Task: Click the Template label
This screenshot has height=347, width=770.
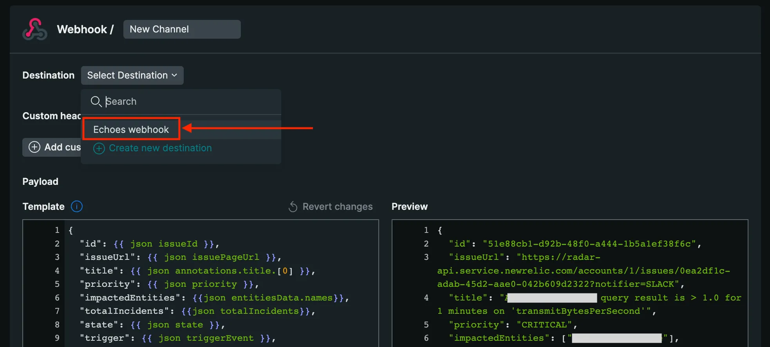Action: pos(43,207)
